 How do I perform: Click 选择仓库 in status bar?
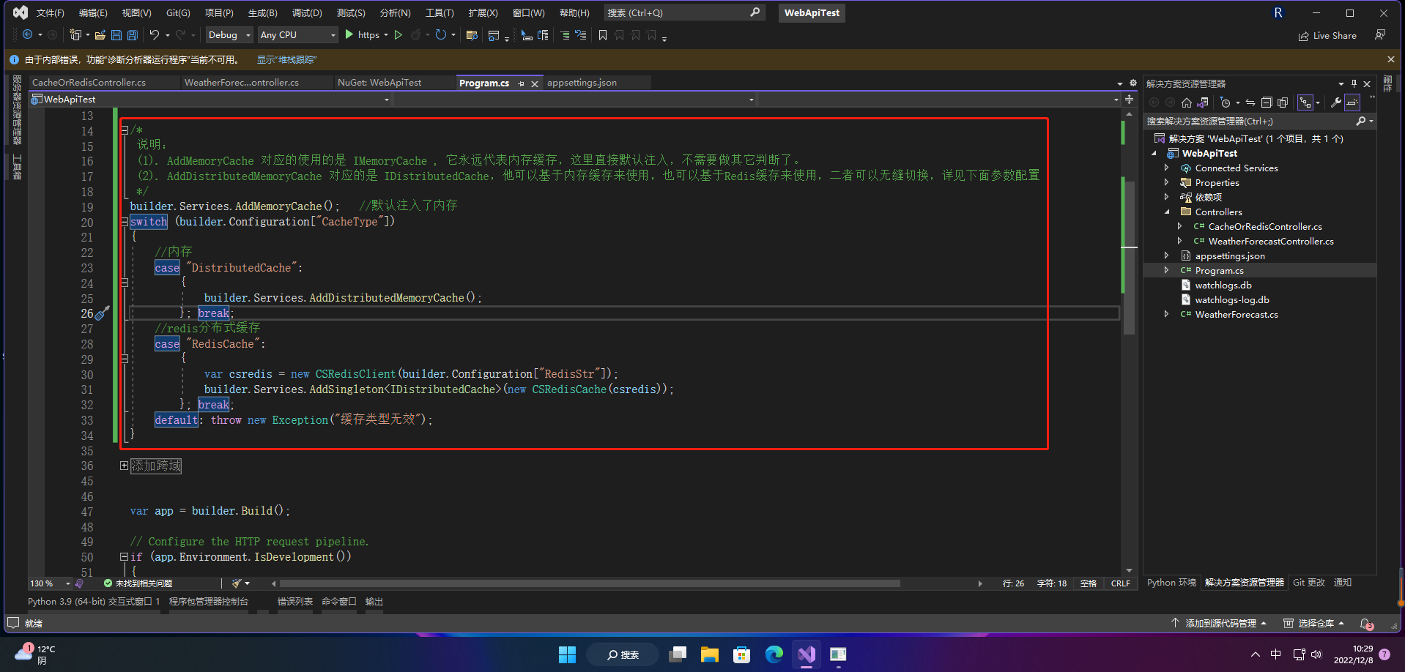[x=1314, y=624]
